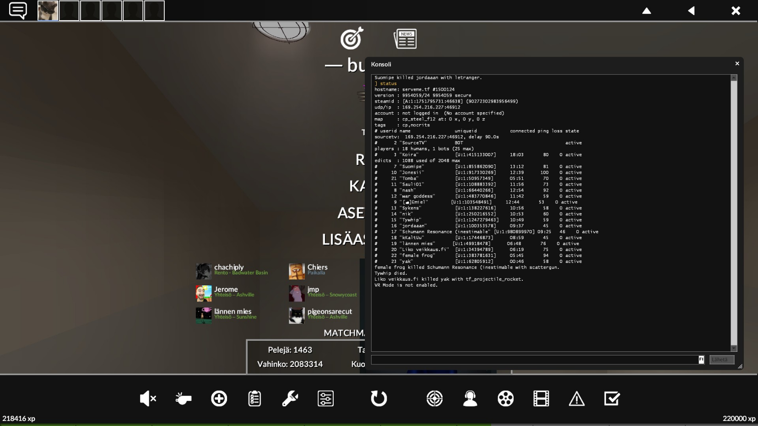Viewport: 758px width, 426px height.
Task: Click the left-pointing triangle arrow icon
Action: (x=691, y=11)
